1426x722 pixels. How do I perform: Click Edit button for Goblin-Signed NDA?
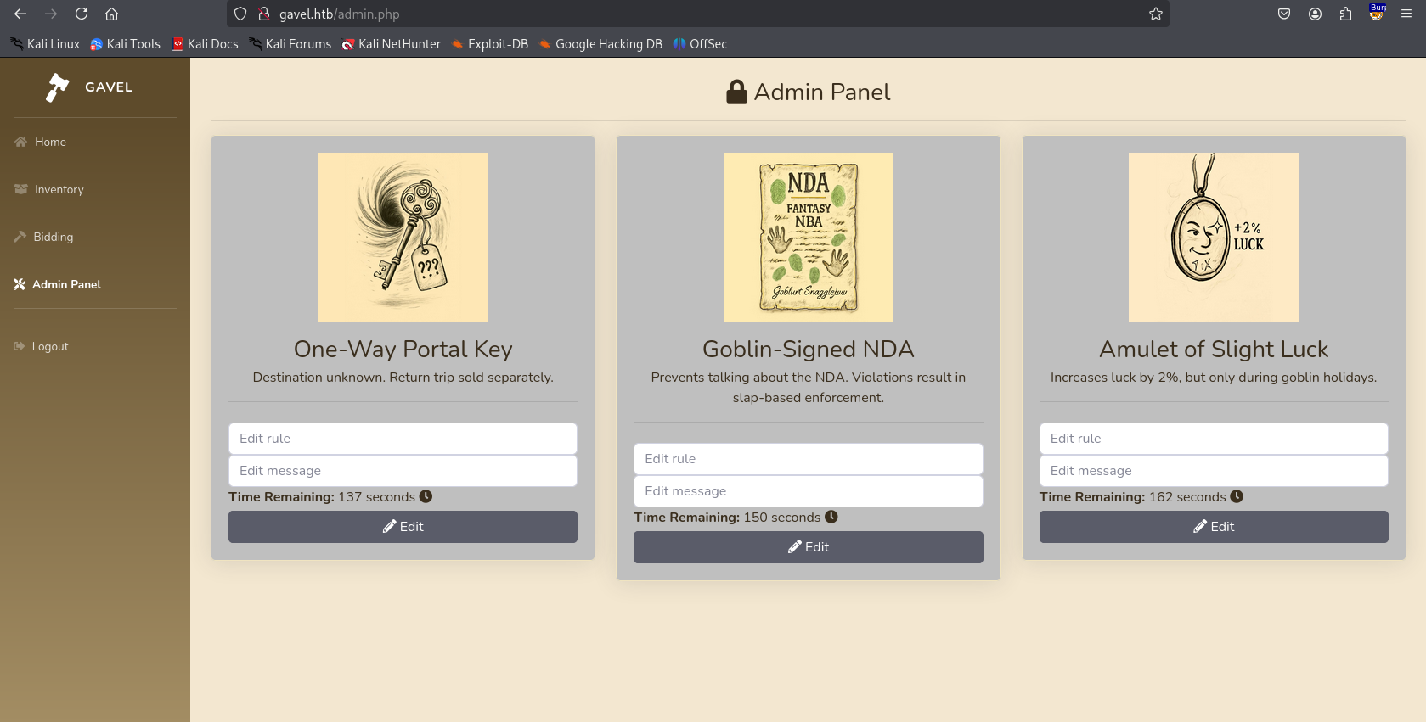[x=808, y=547]
